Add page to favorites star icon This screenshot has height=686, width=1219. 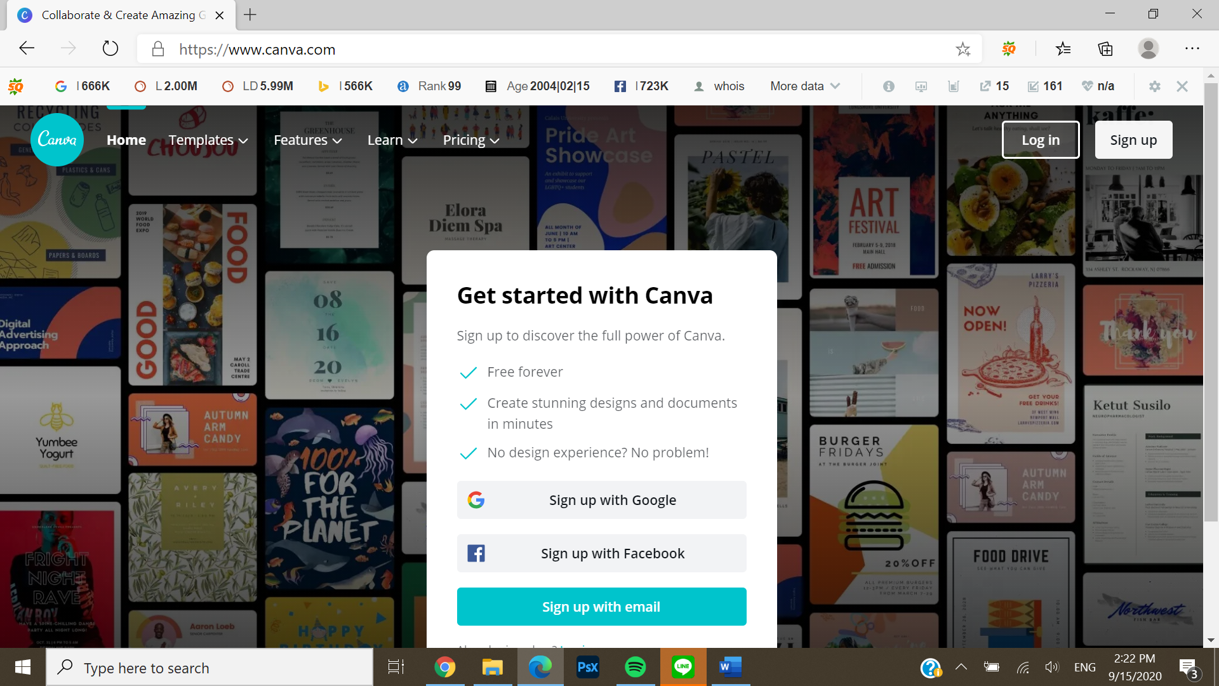click(x=963, y=49)
